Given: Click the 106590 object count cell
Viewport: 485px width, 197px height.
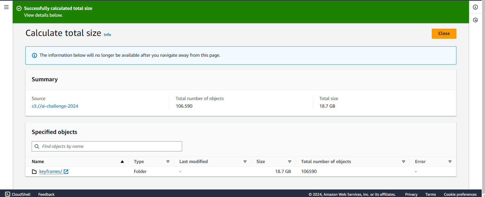Looking at the screenshot, I should (x=309, y=171).
